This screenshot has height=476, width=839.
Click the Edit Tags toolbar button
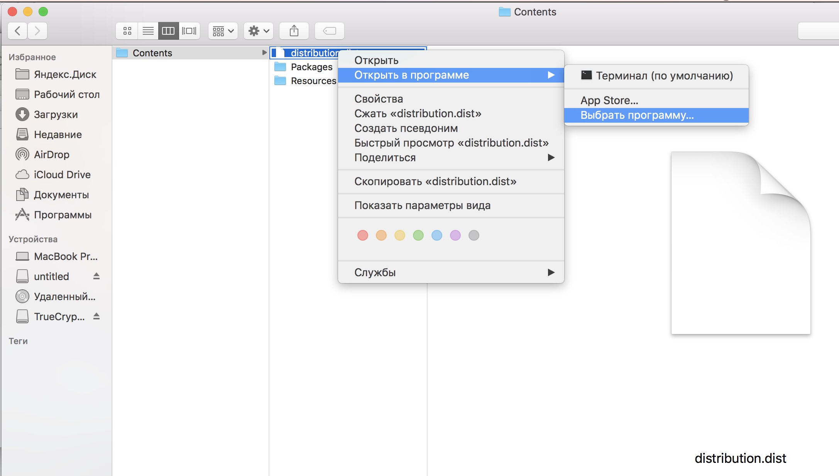coord(330,31)
